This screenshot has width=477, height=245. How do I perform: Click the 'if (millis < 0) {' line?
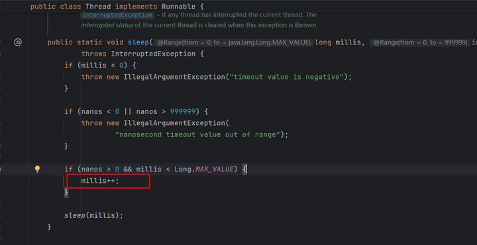(x=100, y=66)
